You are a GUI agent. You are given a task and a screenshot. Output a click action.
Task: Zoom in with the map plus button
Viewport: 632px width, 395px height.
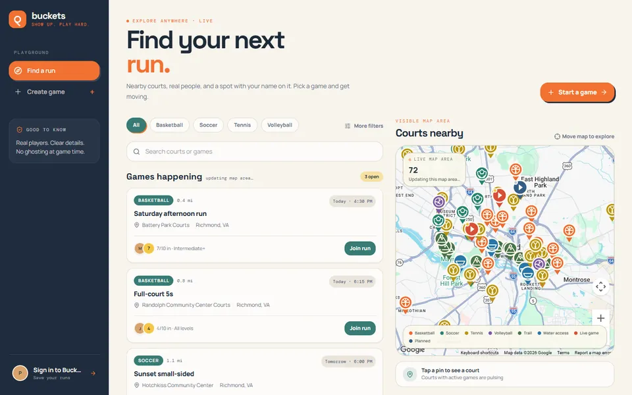coord(600,318)
